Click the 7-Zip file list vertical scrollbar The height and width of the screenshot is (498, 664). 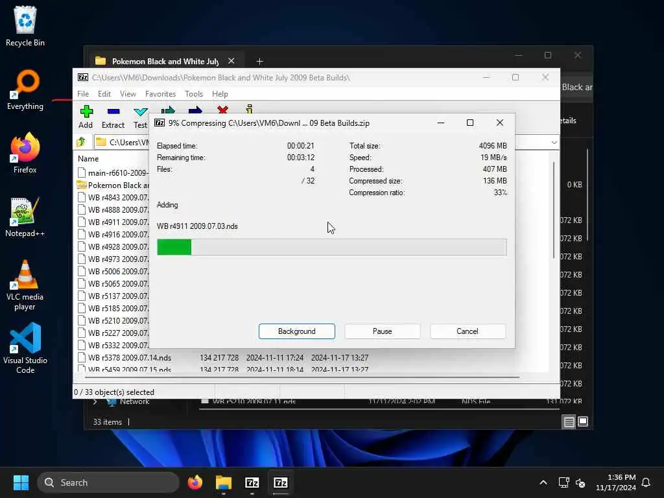click(x=553, y=209)
